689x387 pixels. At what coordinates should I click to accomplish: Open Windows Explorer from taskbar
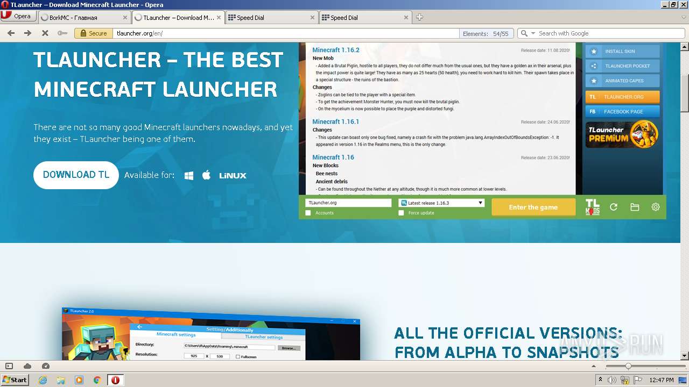click(61, 380)
